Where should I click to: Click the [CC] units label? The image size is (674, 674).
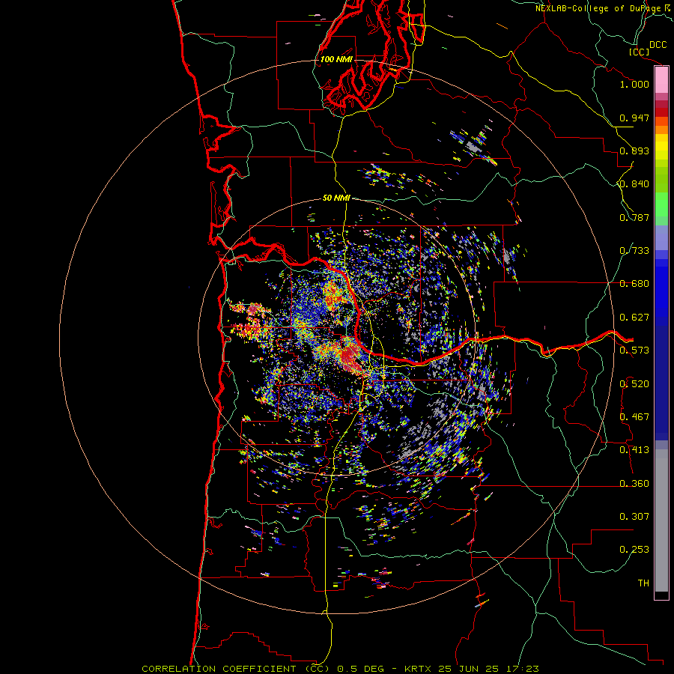[x=640, y=52]
